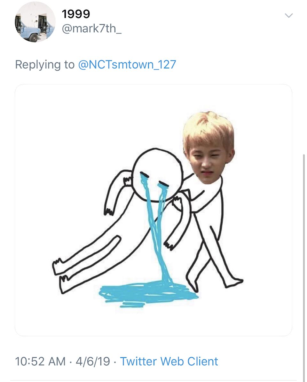Open the attached meme image
Image resolution: width=307 pixels, height=382 pixels.
pyautogui.click(x=153, y=210)
